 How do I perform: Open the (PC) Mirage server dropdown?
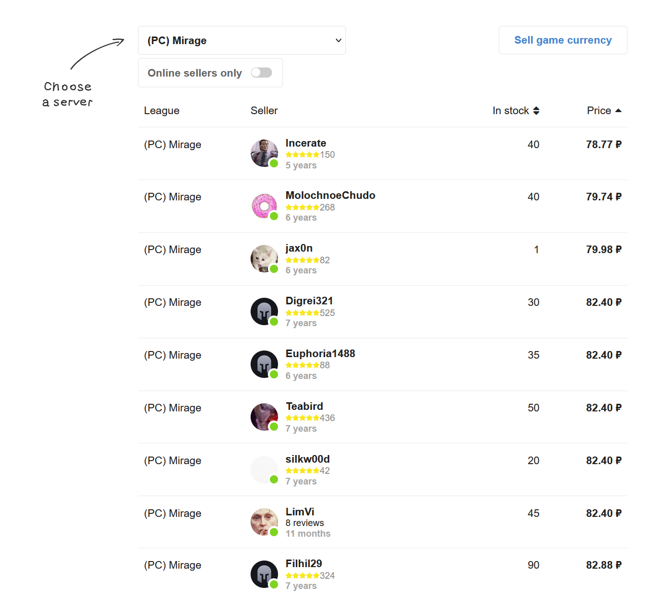click(x=241, y=41)
